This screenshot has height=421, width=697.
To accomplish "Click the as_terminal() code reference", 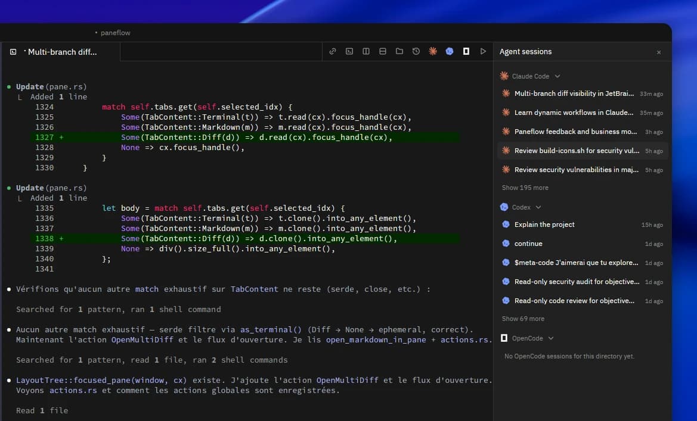I will point(271,329).
